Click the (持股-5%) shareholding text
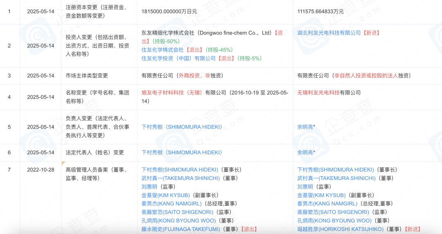This screenshot has height=234, width=442. coord(250,59)
